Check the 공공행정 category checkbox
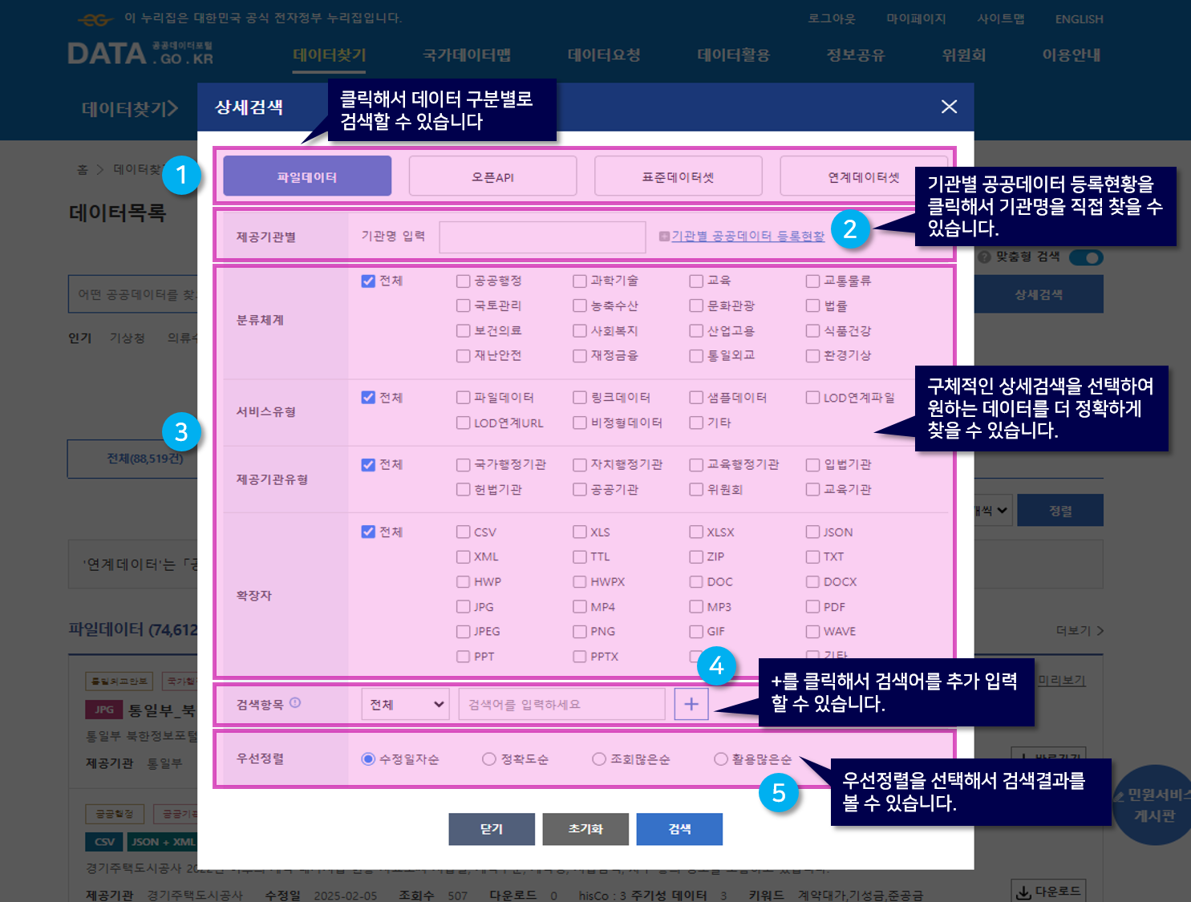Screen dimensions: 1191x902 click(x=463, y=281)
